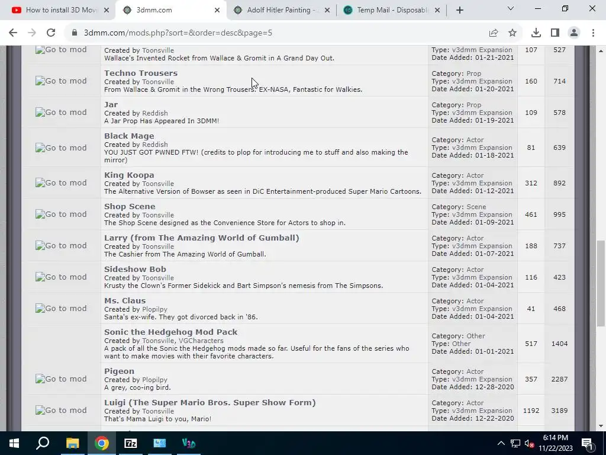The image size is (606, 455).
Task: Open Larry (from The Amazing World of Gumball)
Action: pyautogui.click(x=201, y=238)
